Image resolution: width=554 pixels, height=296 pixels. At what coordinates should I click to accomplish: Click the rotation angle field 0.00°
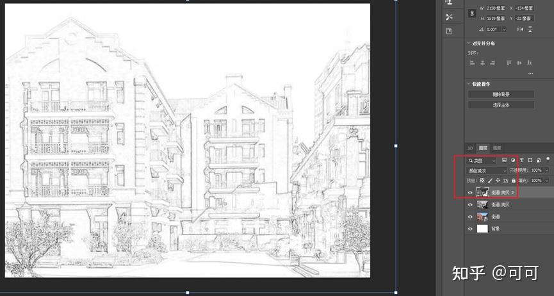[494, 29]
